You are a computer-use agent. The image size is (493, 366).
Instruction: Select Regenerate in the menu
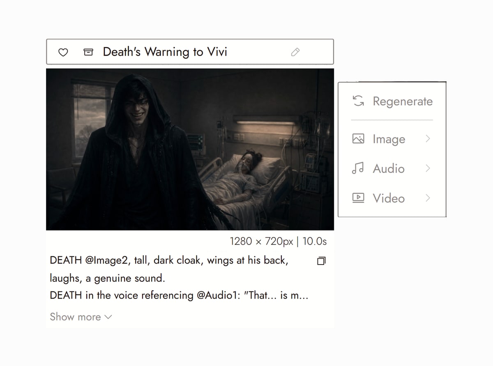click(x=392, y=101)
